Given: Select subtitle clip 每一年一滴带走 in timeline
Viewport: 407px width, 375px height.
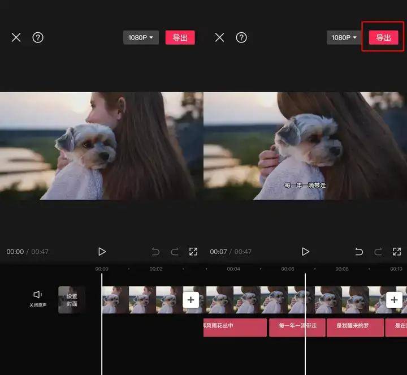Looking at the screenshot, I should (297, 327).
